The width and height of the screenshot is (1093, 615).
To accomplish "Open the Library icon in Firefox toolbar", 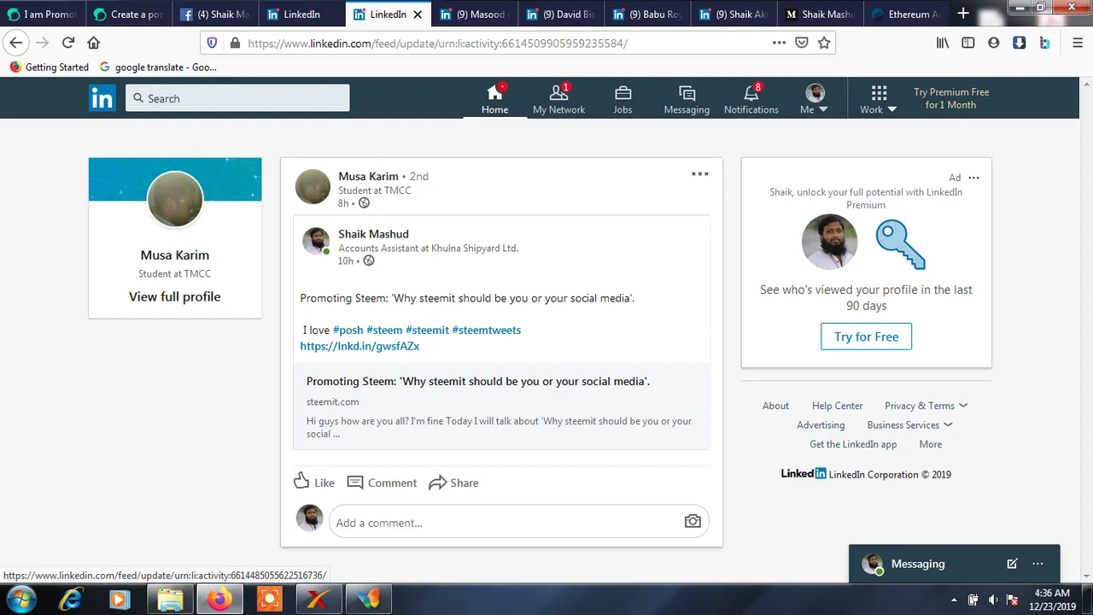I will coord(943,43).
